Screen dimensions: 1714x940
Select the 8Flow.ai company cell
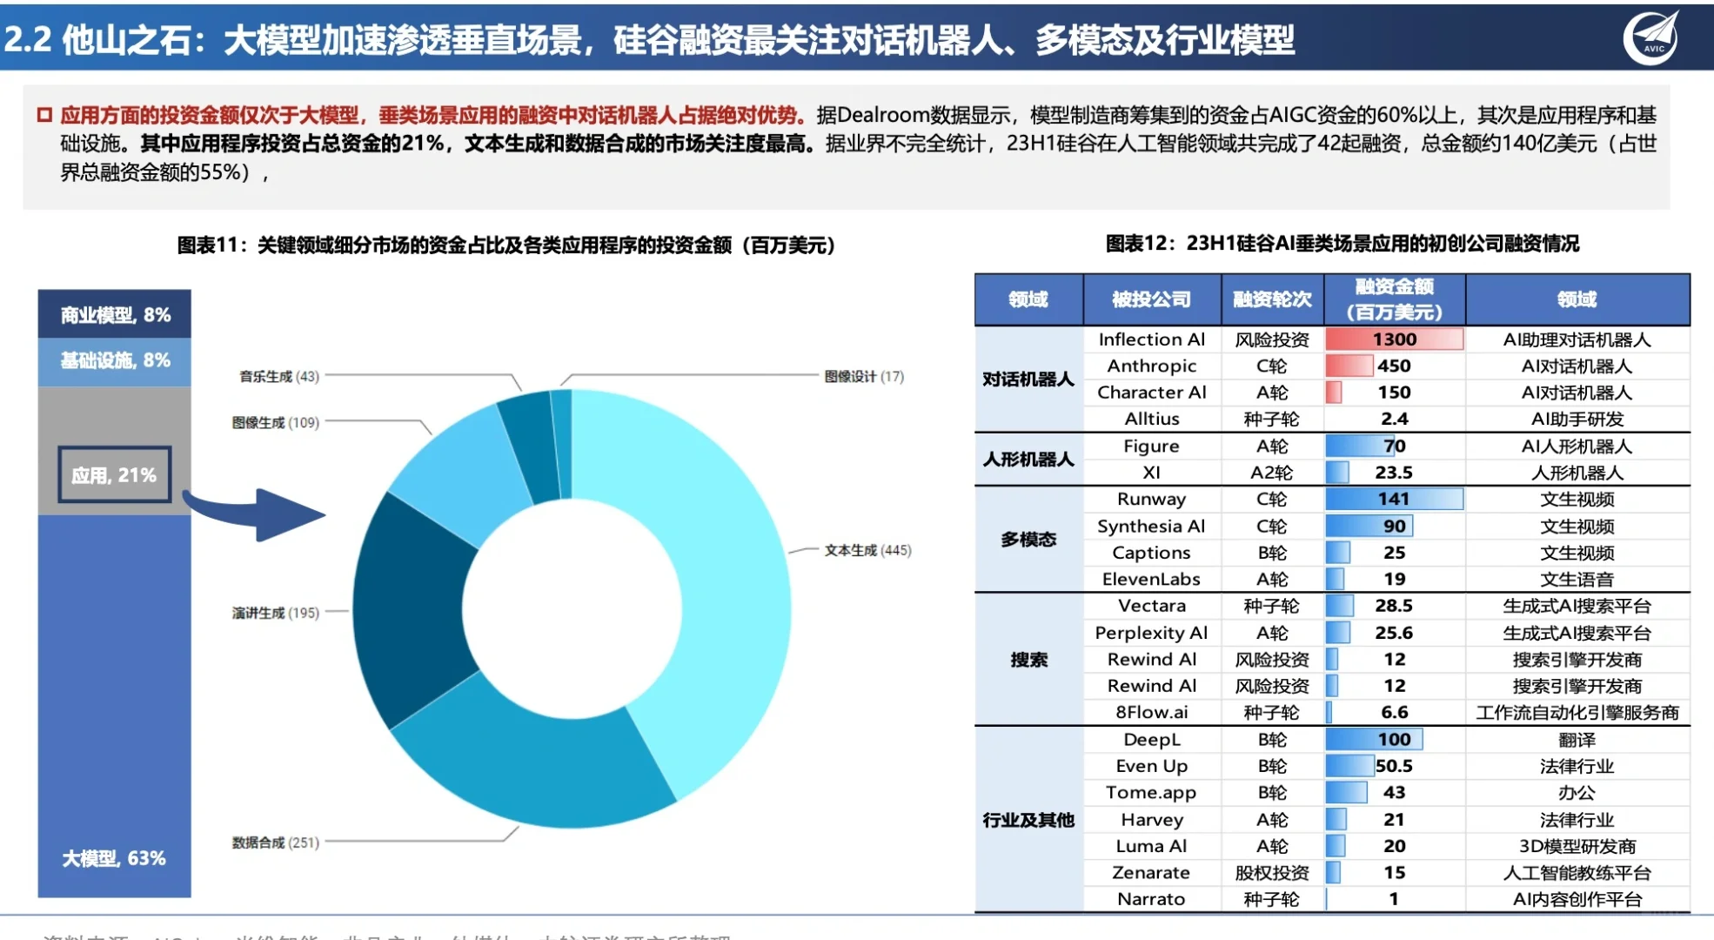pos(1152,712)
